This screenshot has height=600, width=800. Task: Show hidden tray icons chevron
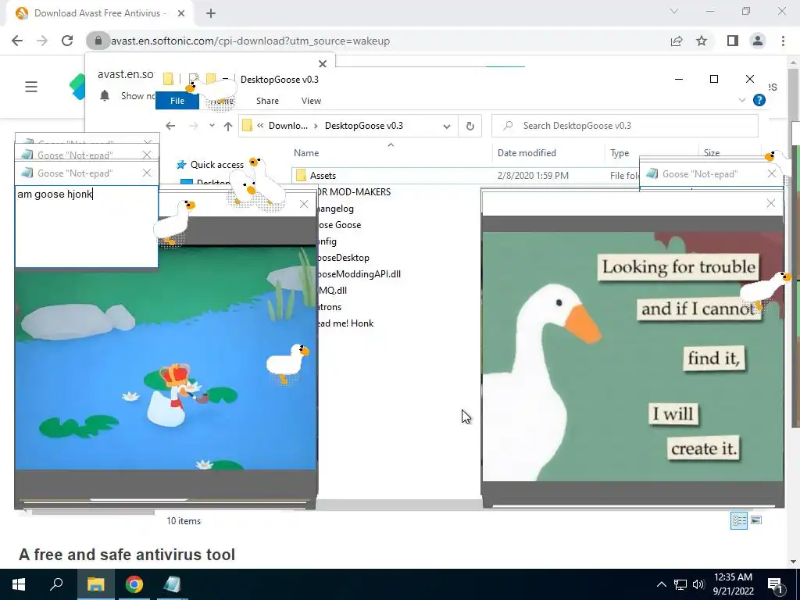[661, 584]
